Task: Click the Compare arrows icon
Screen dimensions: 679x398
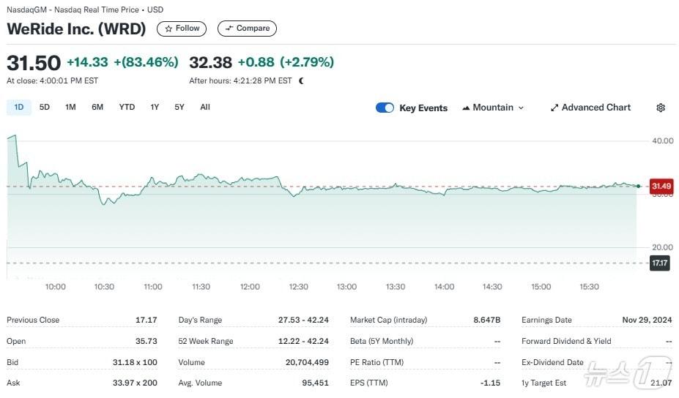Action: (229, 29)
